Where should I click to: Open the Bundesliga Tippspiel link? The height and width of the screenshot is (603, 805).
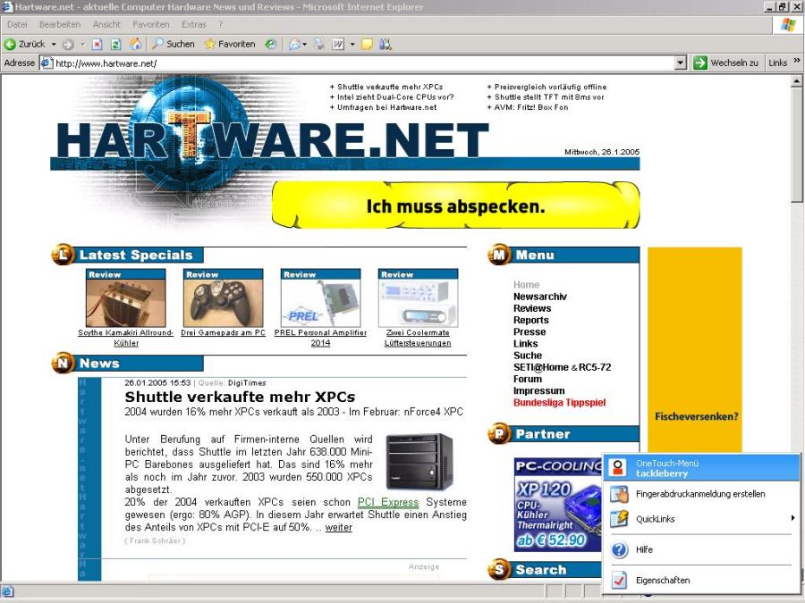click(560, 403)
